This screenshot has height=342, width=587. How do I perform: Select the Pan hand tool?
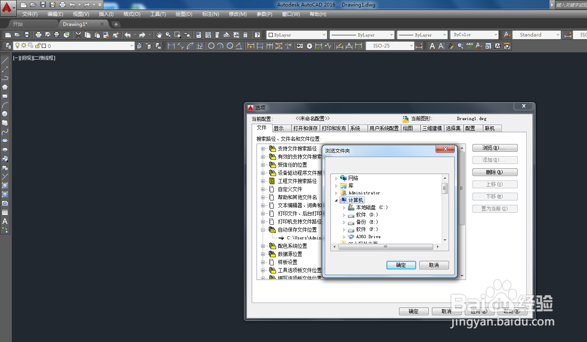coord(159,35)
